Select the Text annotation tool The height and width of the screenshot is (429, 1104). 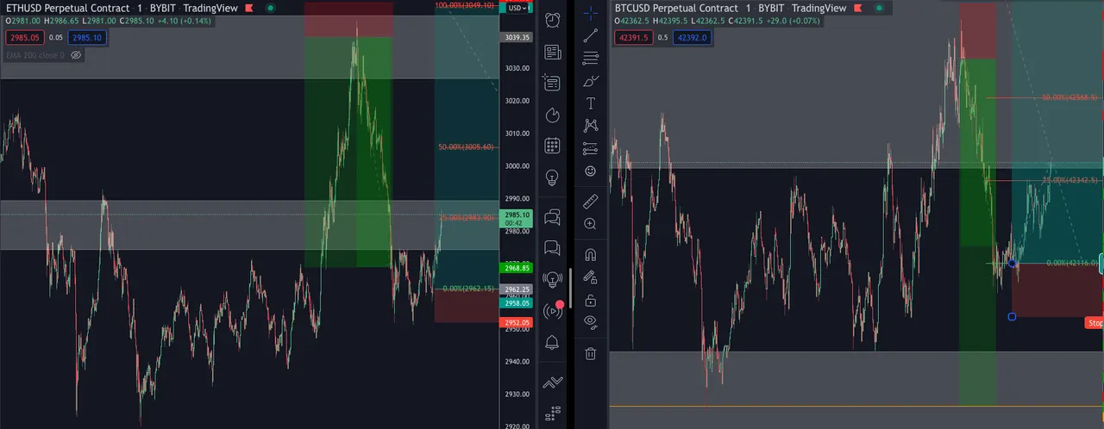[590, 103]
